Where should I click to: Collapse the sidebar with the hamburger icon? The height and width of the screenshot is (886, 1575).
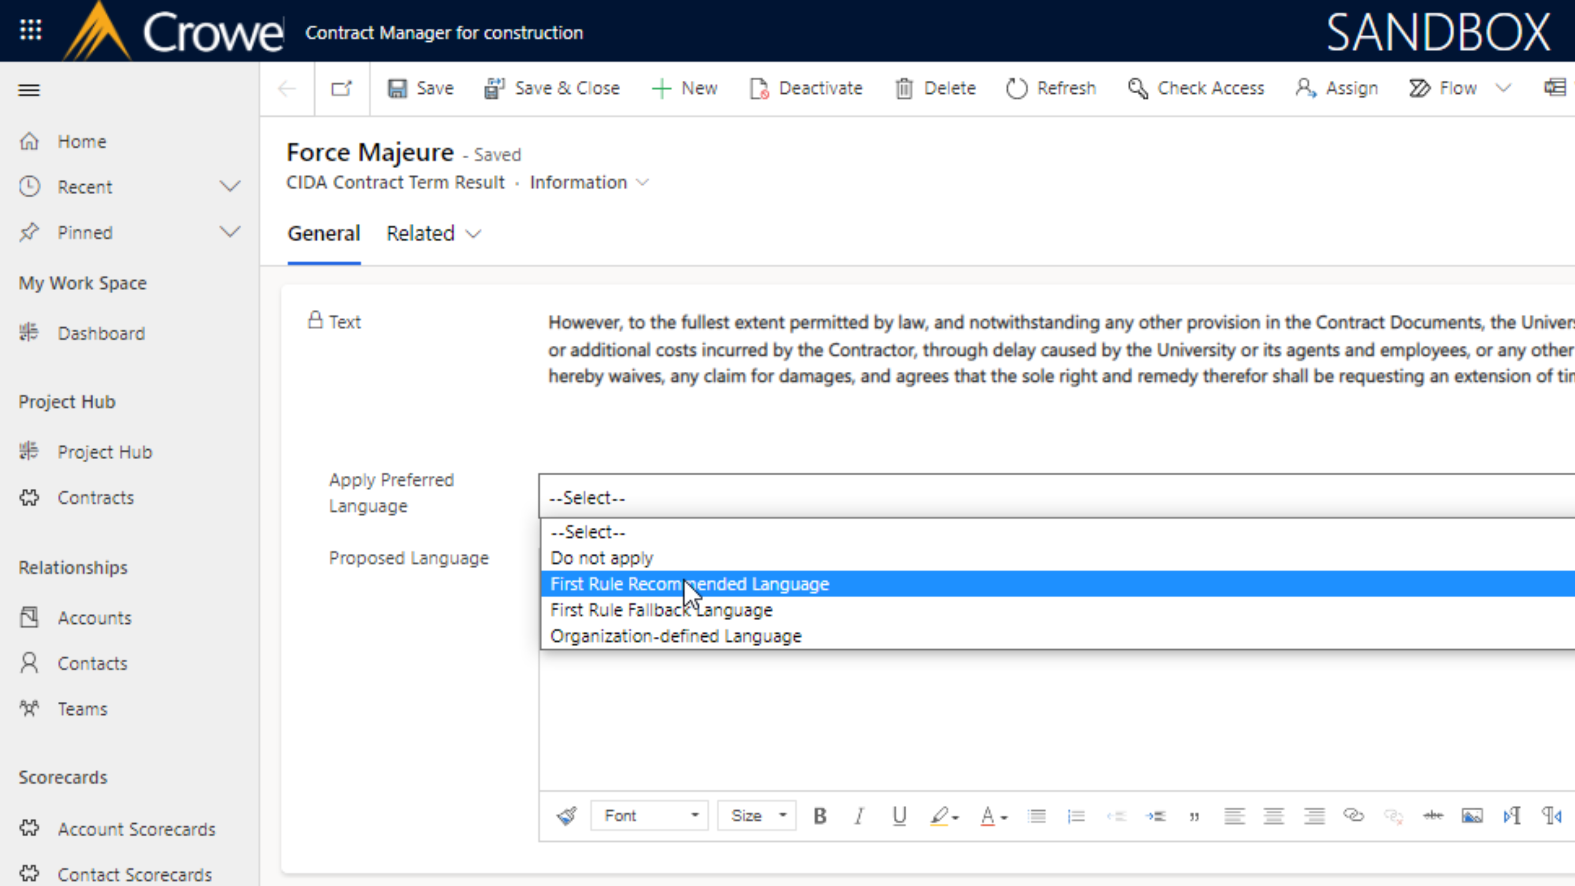click(29, 90)
